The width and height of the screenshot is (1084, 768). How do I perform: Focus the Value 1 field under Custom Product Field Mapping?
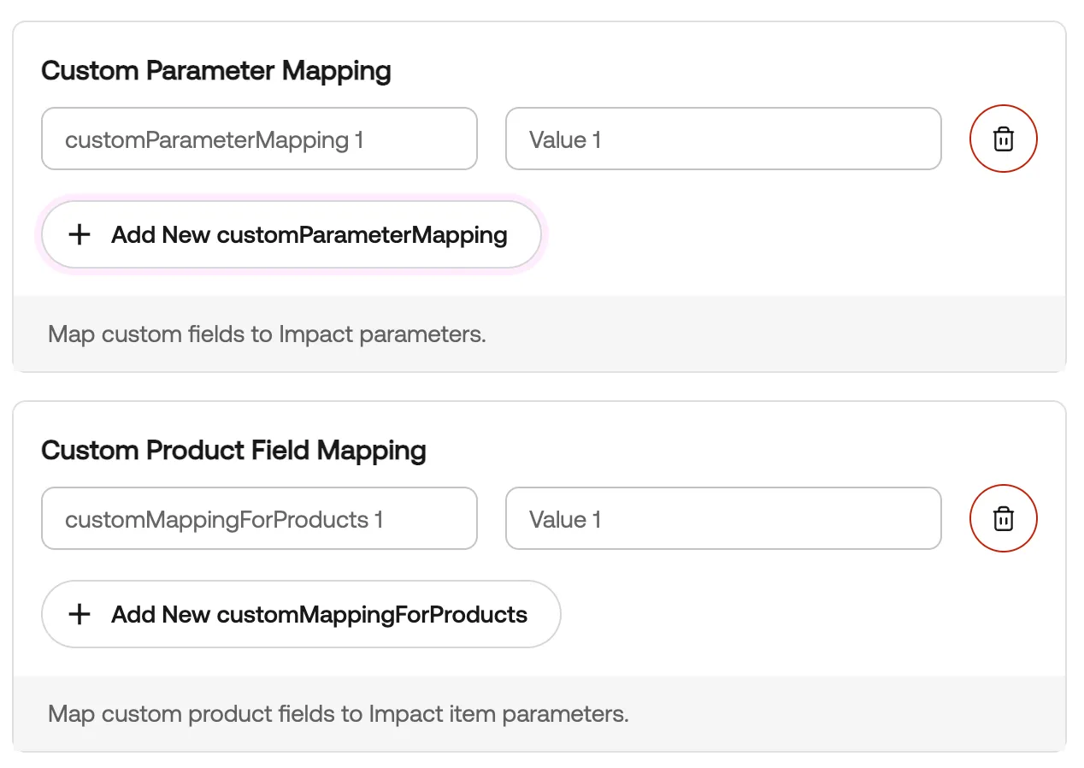pos(723,518)
